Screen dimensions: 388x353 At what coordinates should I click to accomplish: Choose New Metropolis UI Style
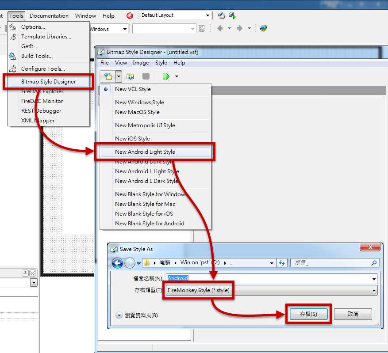click(156, 125)
